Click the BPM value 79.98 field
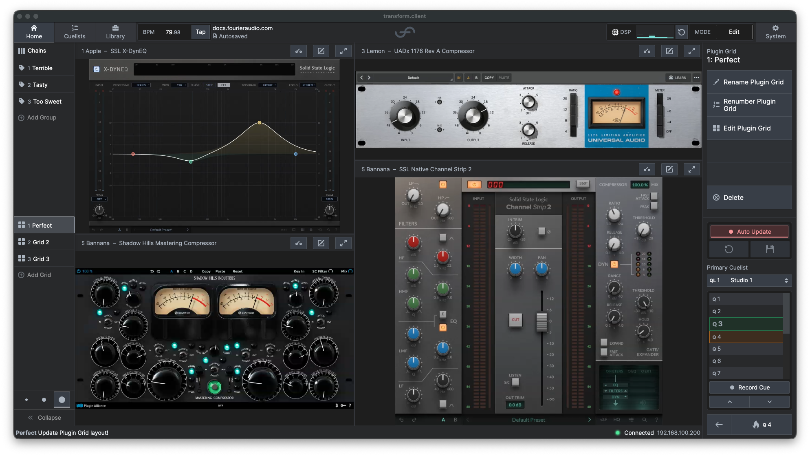Viewport: 810px width, 456px height. pyautogui.click(x=173, y=32)
